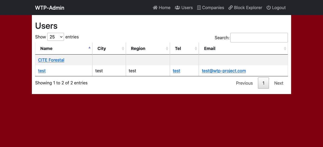Click the Region column sort arrows

click(x=167, y=49)
